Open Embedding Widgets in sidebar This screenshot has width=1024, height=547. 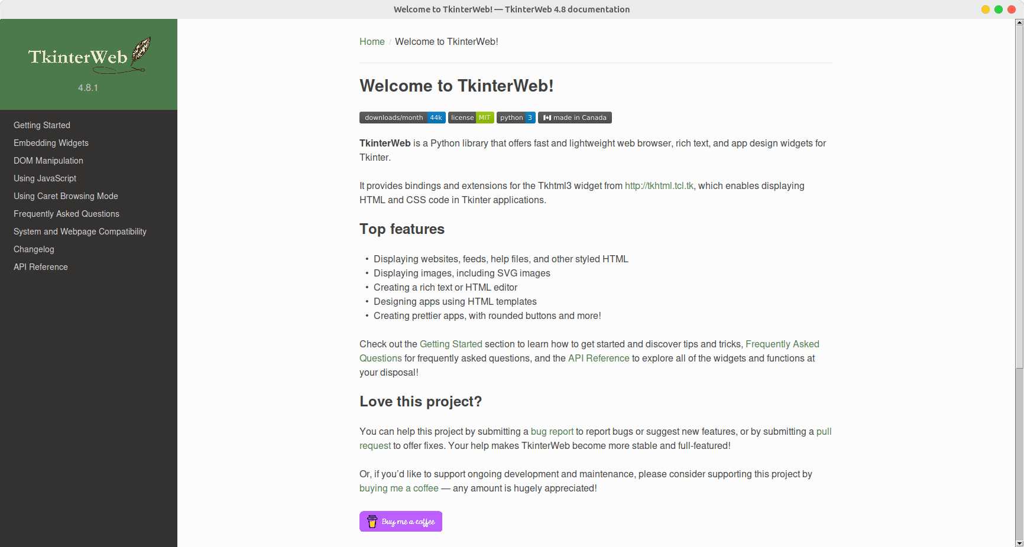pyautogui.click(x=51, y=143)
